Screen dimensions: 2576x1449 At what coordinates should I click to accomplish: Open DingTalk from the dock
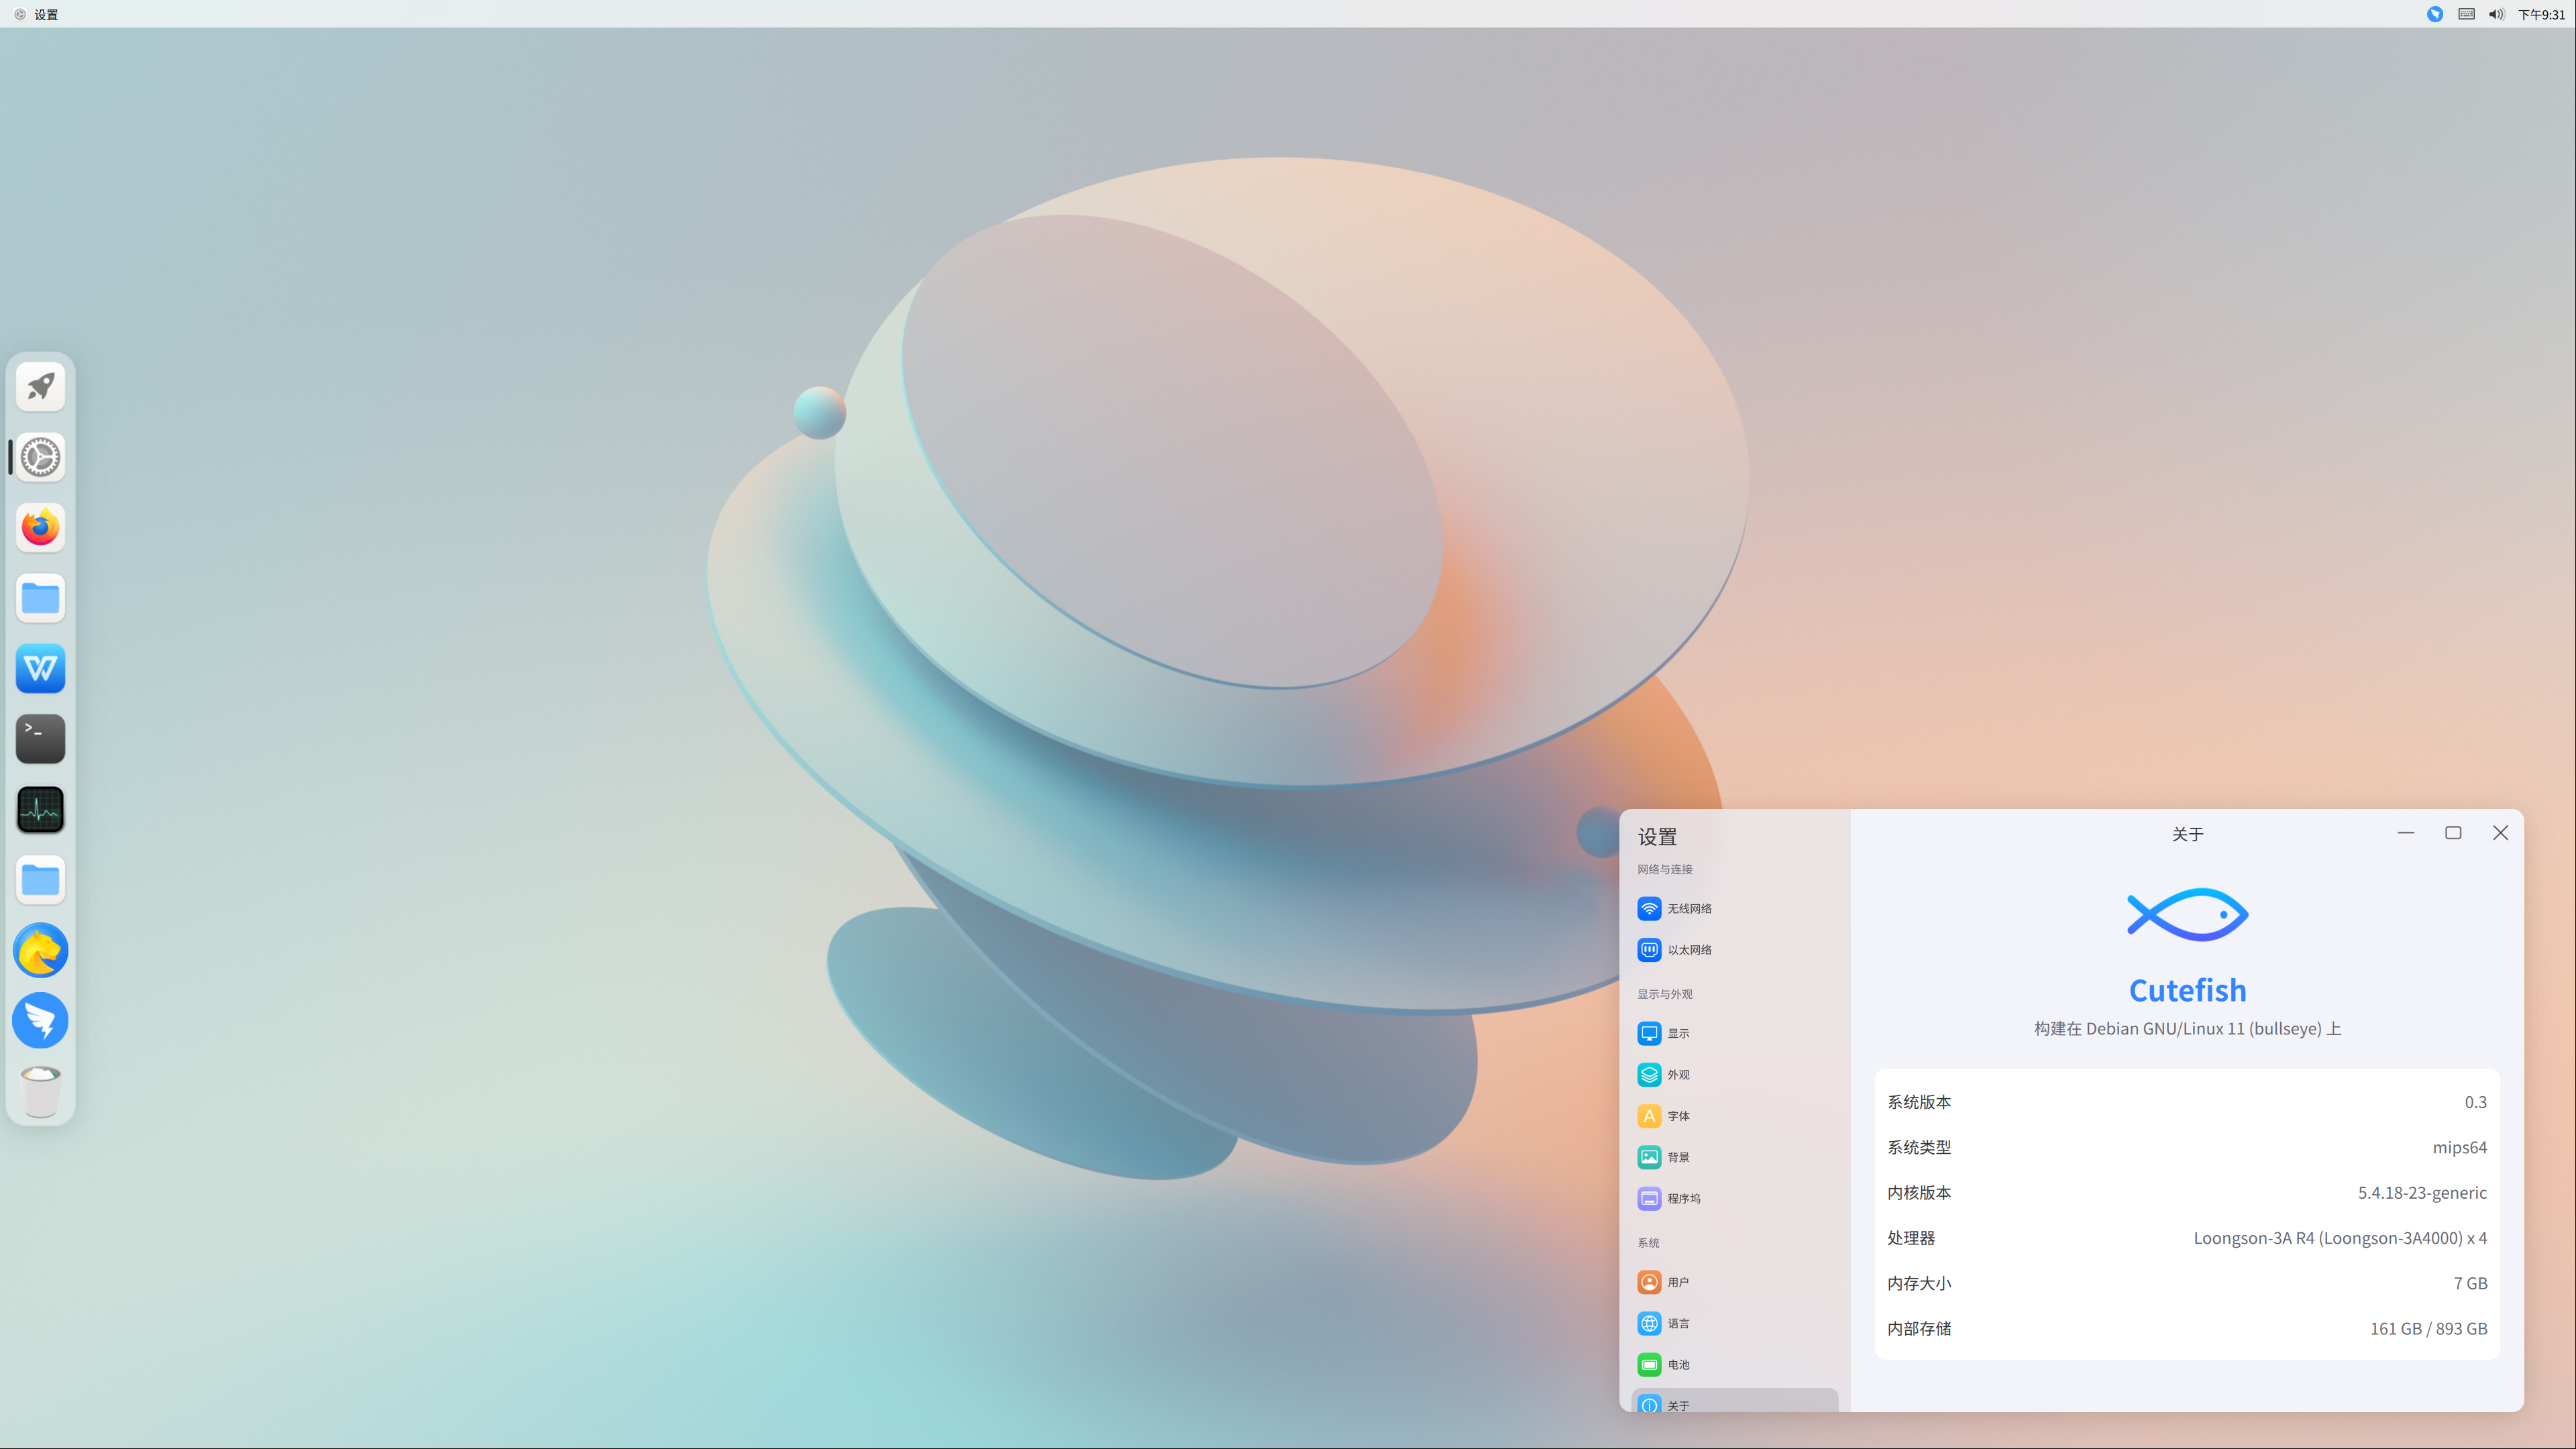(x=40, y=1020)
